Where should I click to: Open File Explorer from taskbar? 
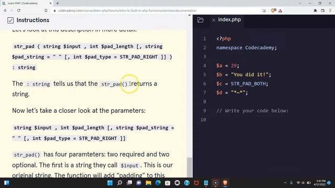click(x=149, y=183)
